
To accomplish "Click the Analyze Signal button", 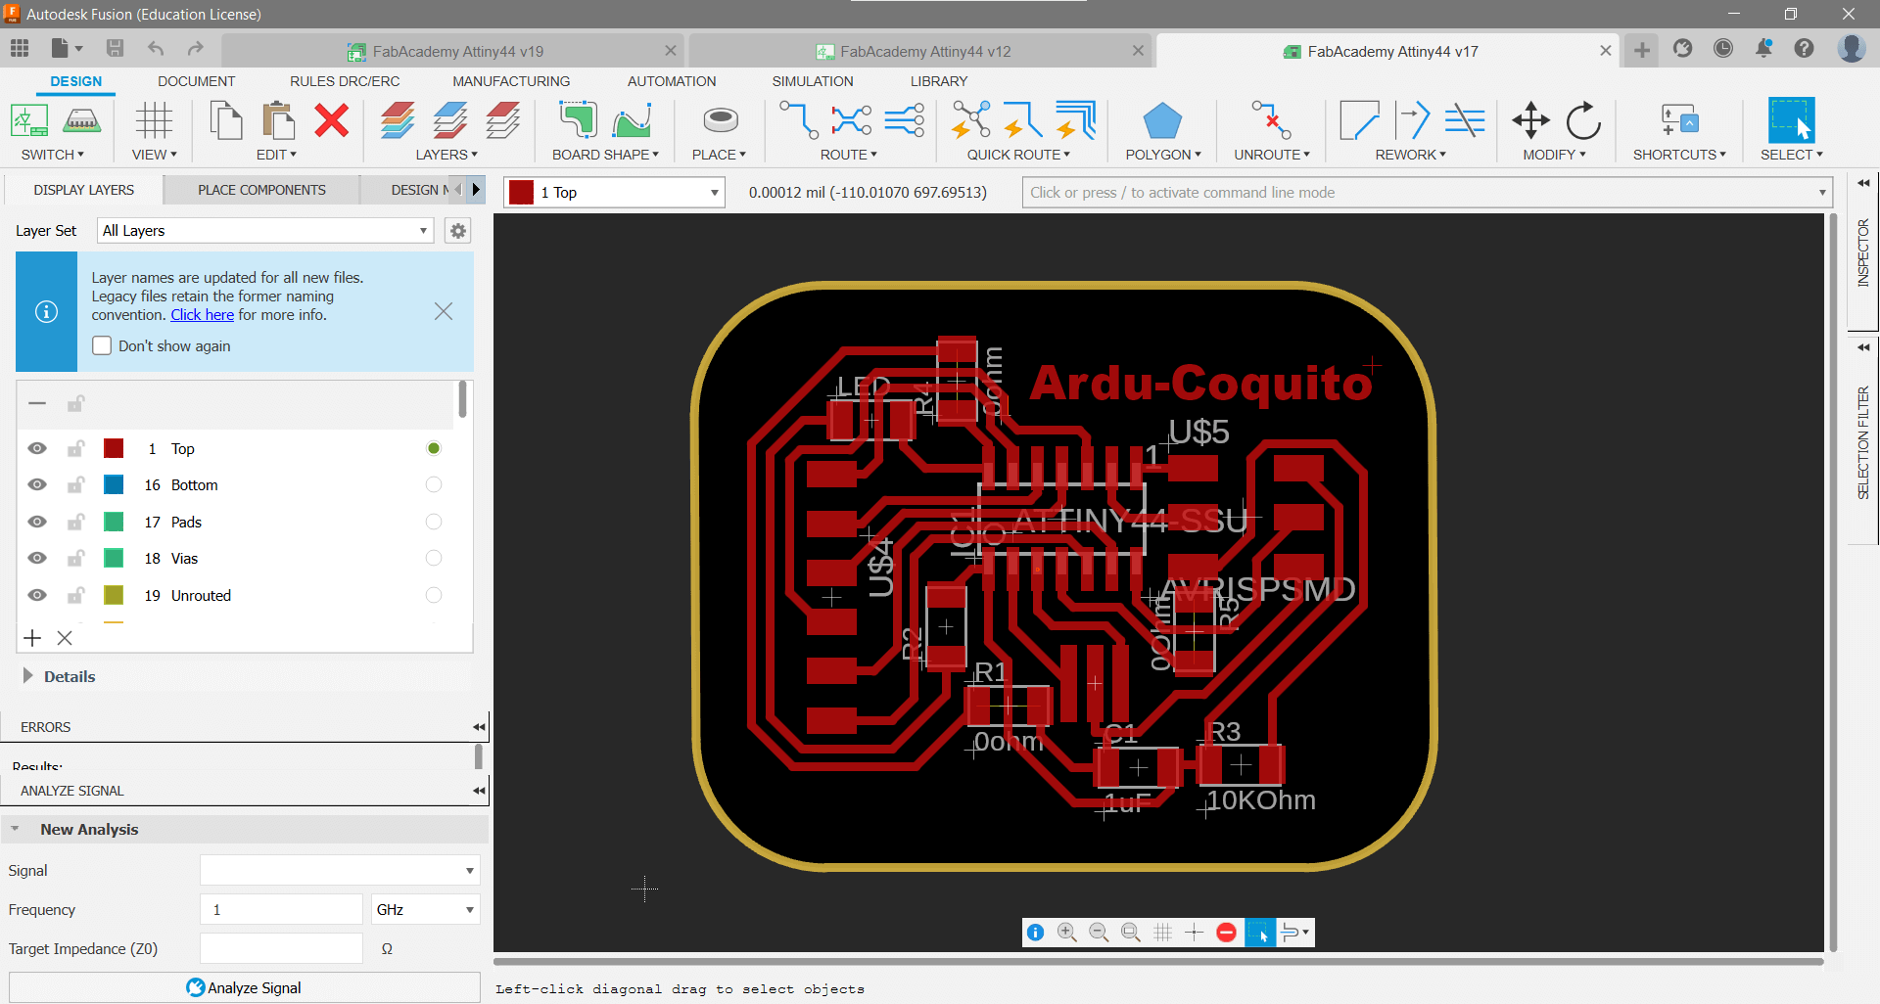I will coord(244,987).
